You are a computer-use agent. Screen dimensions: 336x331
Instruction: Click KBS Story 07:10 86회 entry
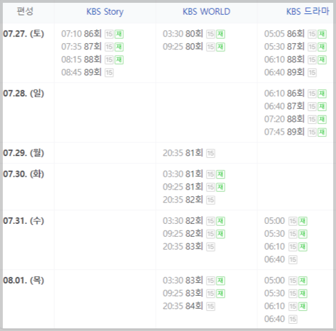pos(81,34)
